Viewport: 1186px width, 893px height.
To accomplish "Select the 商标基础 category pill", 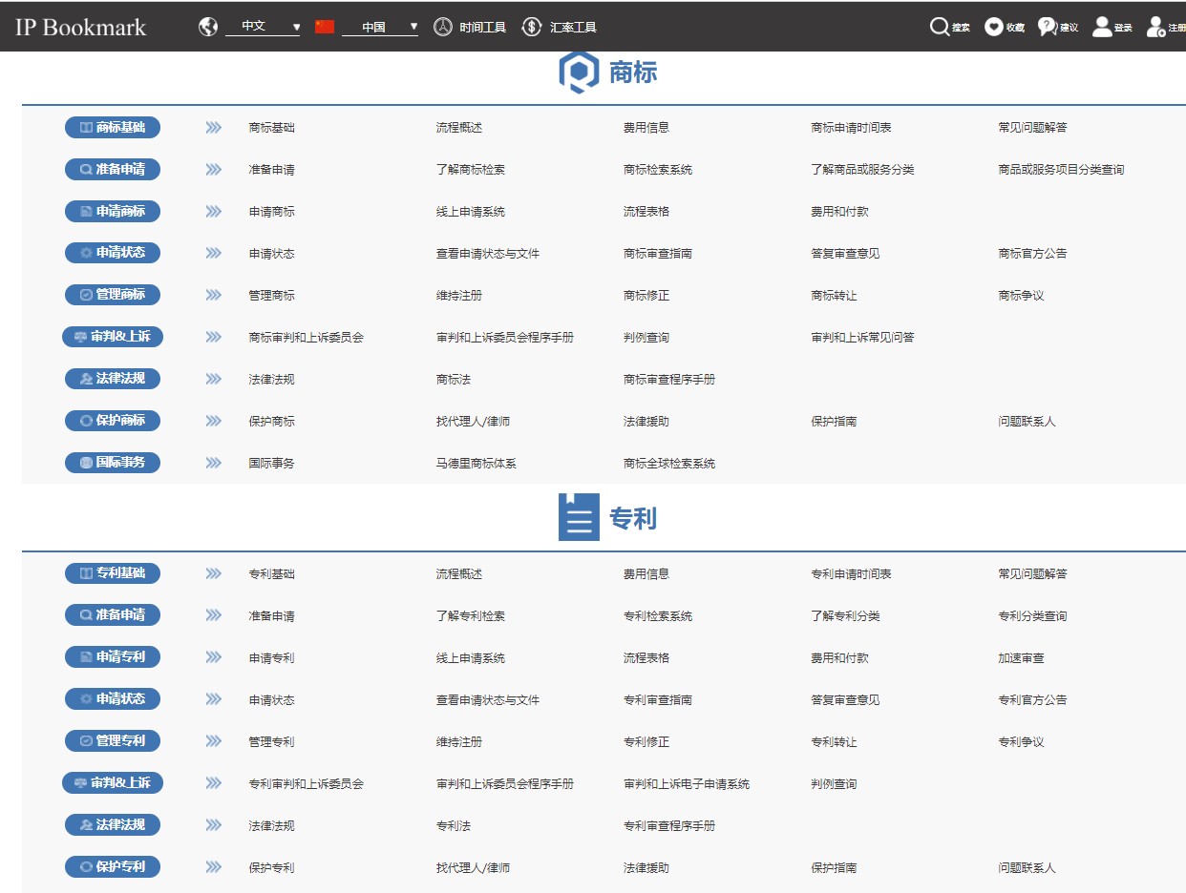I will 113,127.
